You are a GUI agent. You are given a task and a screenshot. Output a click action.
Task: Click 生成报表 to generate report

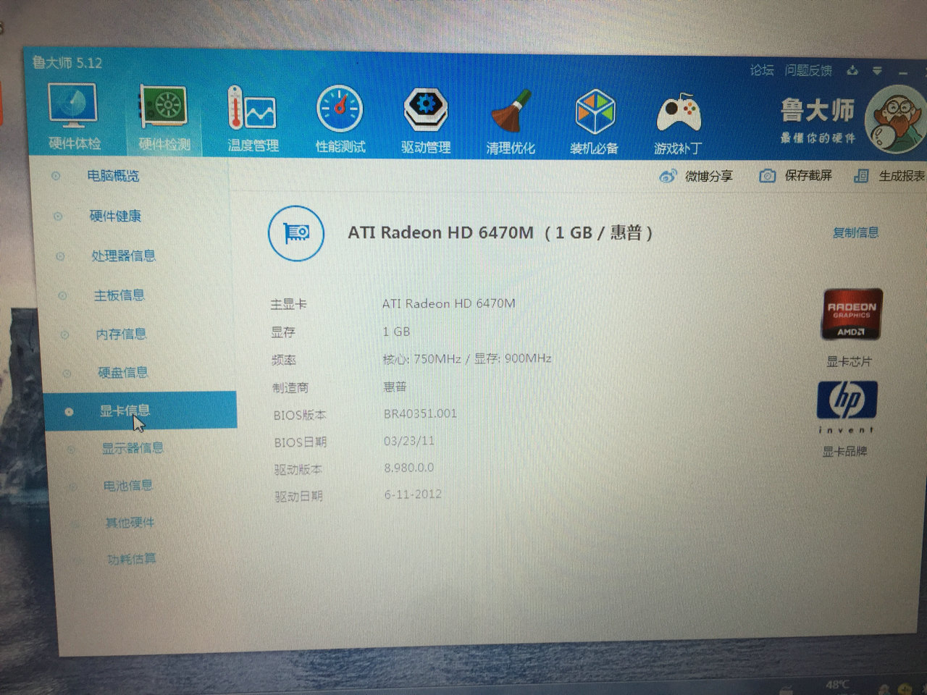890,176
